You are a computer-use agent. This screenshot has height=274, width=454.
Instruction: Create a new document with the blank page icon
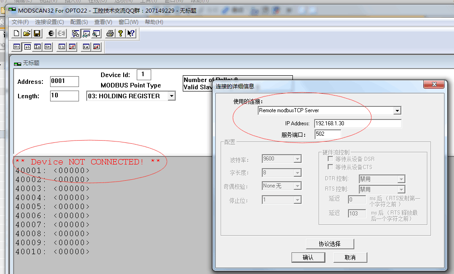click(x=17, y=33)
